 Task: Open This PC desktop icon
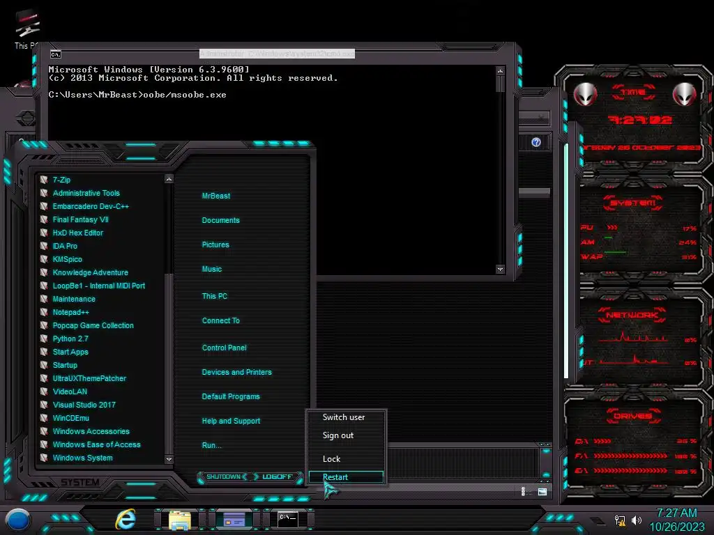pyautogui.click(x=27, y=29)
